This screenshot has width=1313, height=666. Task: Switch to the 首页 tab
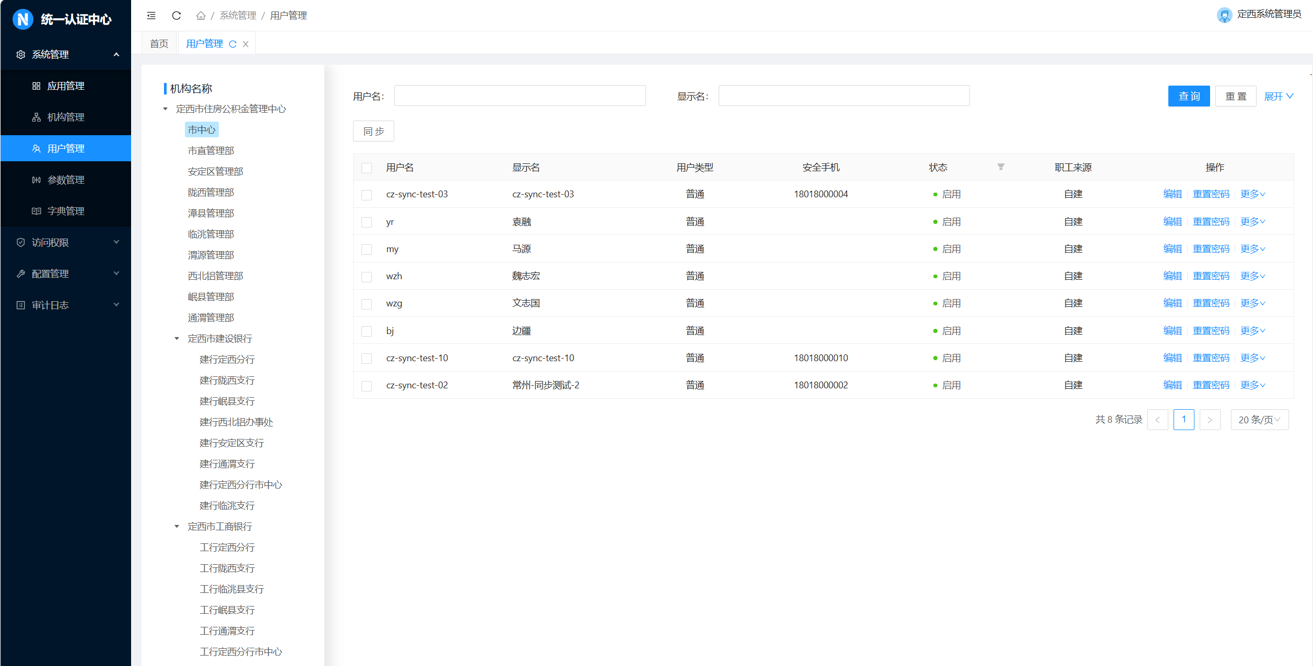pyautogui.click(x=159, y=44)
